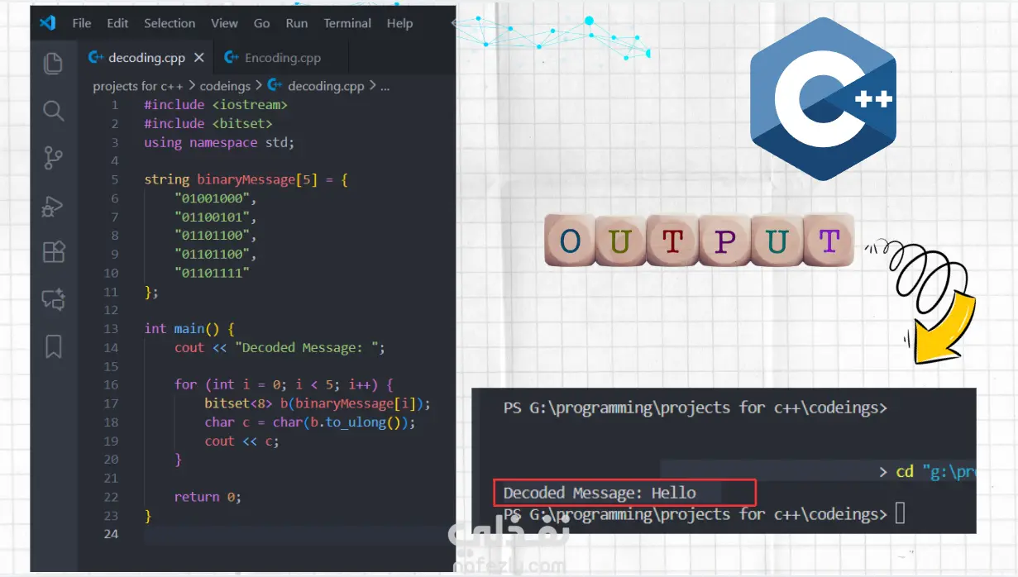Click 'return 0;' line

click(208, 497)
